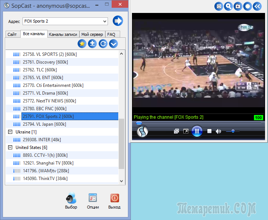
Task: Collapse the Ukraine [1] group
Action: (10, 132)
